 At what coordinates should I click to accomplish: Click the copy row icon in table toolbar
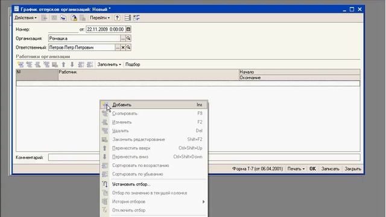(x=30, y=64)
